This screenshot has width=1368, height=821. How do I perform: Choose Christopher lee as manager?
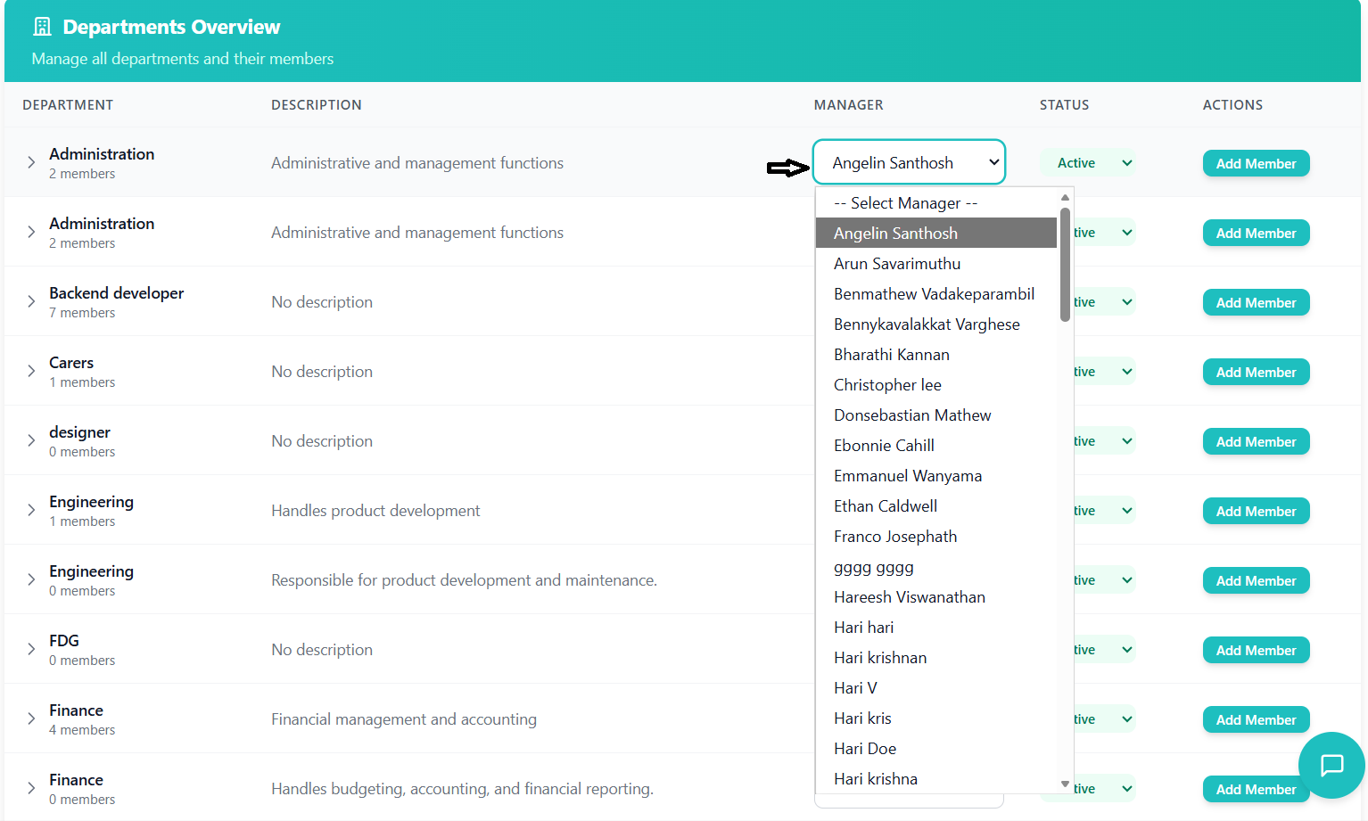tap(887, 385)
